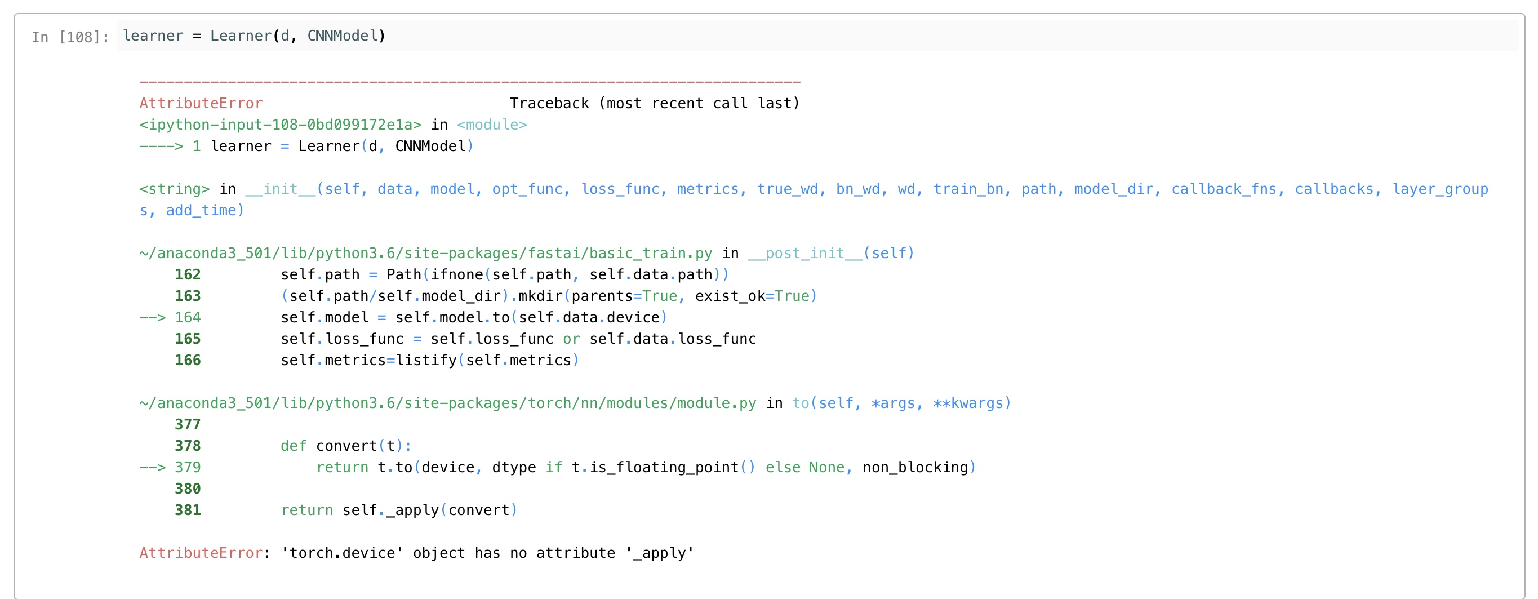This screenshot has height=599, width=1538.
Task: Click line 378 'def convert(t):'
Action: coord(346,446)
